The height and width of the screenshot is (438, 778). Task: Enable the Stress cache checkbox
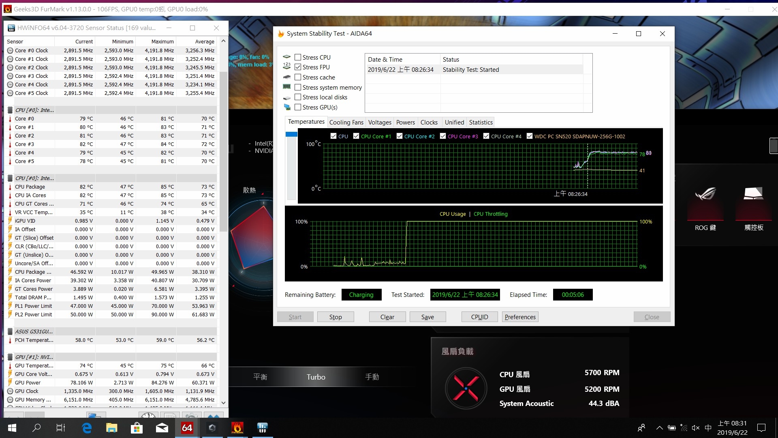[298, 77]
